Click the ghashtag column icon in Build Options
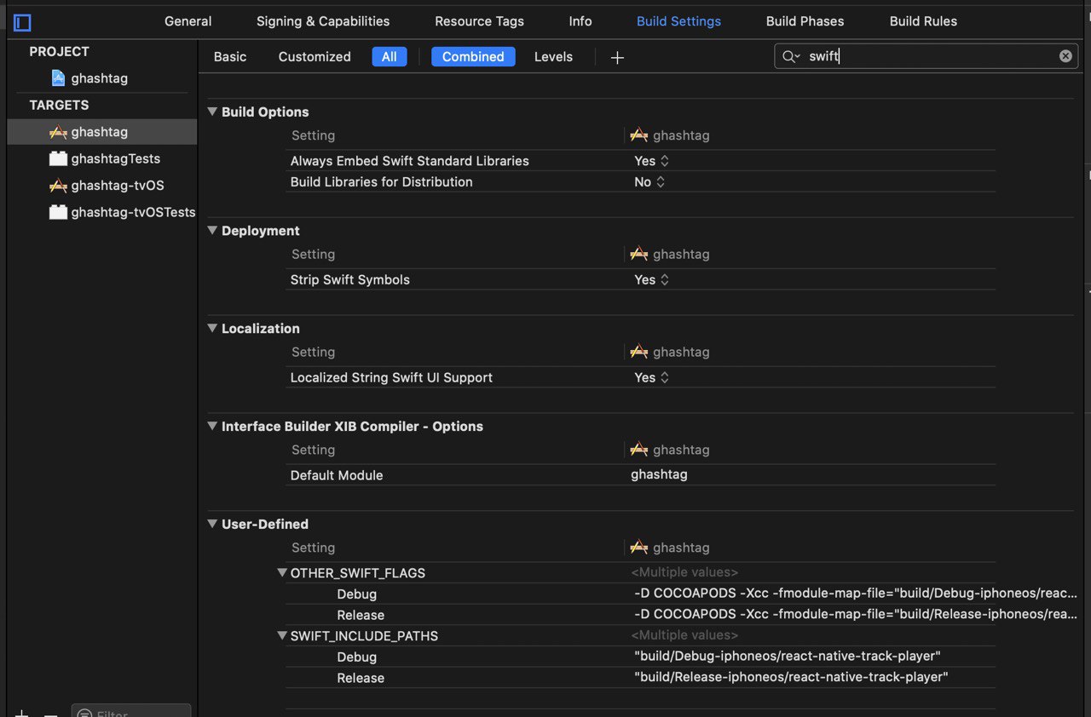Viewport: 1091px width, 717px height. 639,135
